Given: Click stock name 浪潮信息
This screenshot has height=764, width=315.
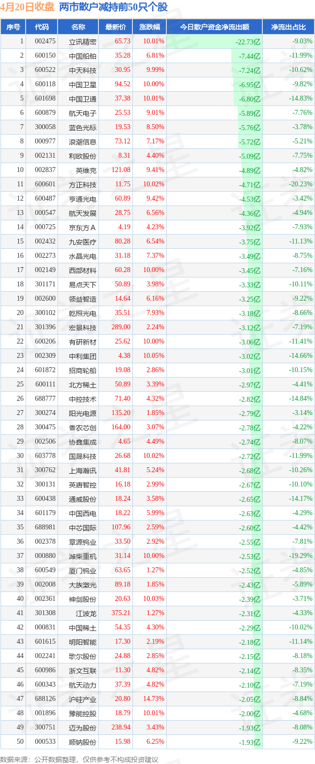Looking at the screenshot, I should pos(83,141).
